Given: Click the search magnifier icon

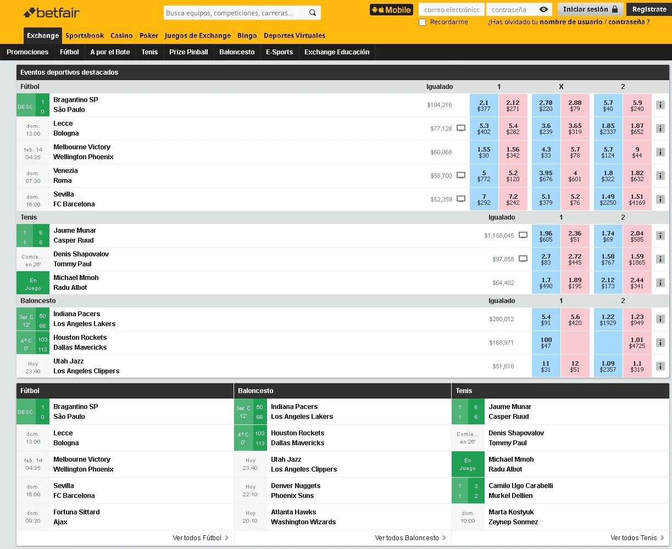Looking at the screenshot, I should 313,13.
